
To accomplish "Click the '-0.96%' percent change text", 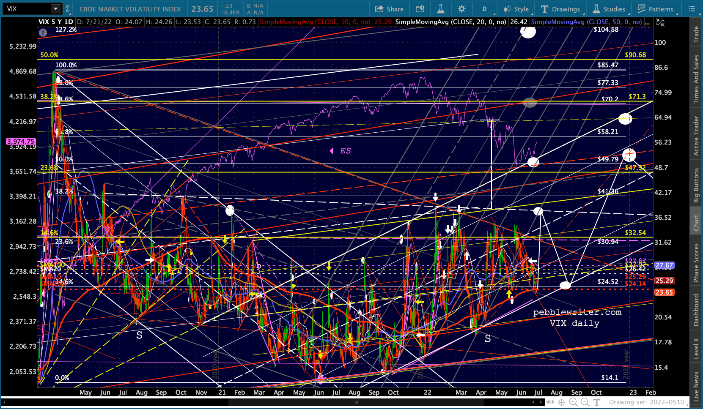I will (231, 12).
